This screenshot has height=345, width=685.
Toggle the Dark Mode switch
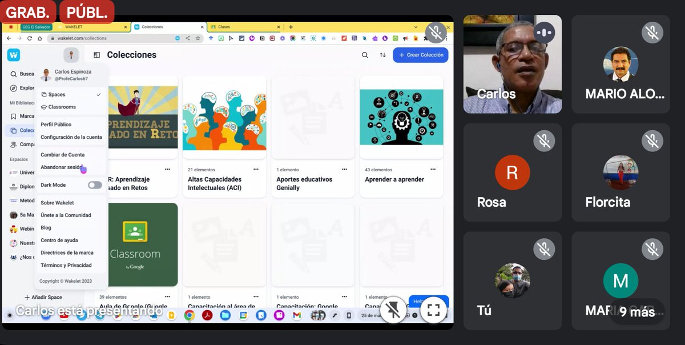click(x=95, y=185)
